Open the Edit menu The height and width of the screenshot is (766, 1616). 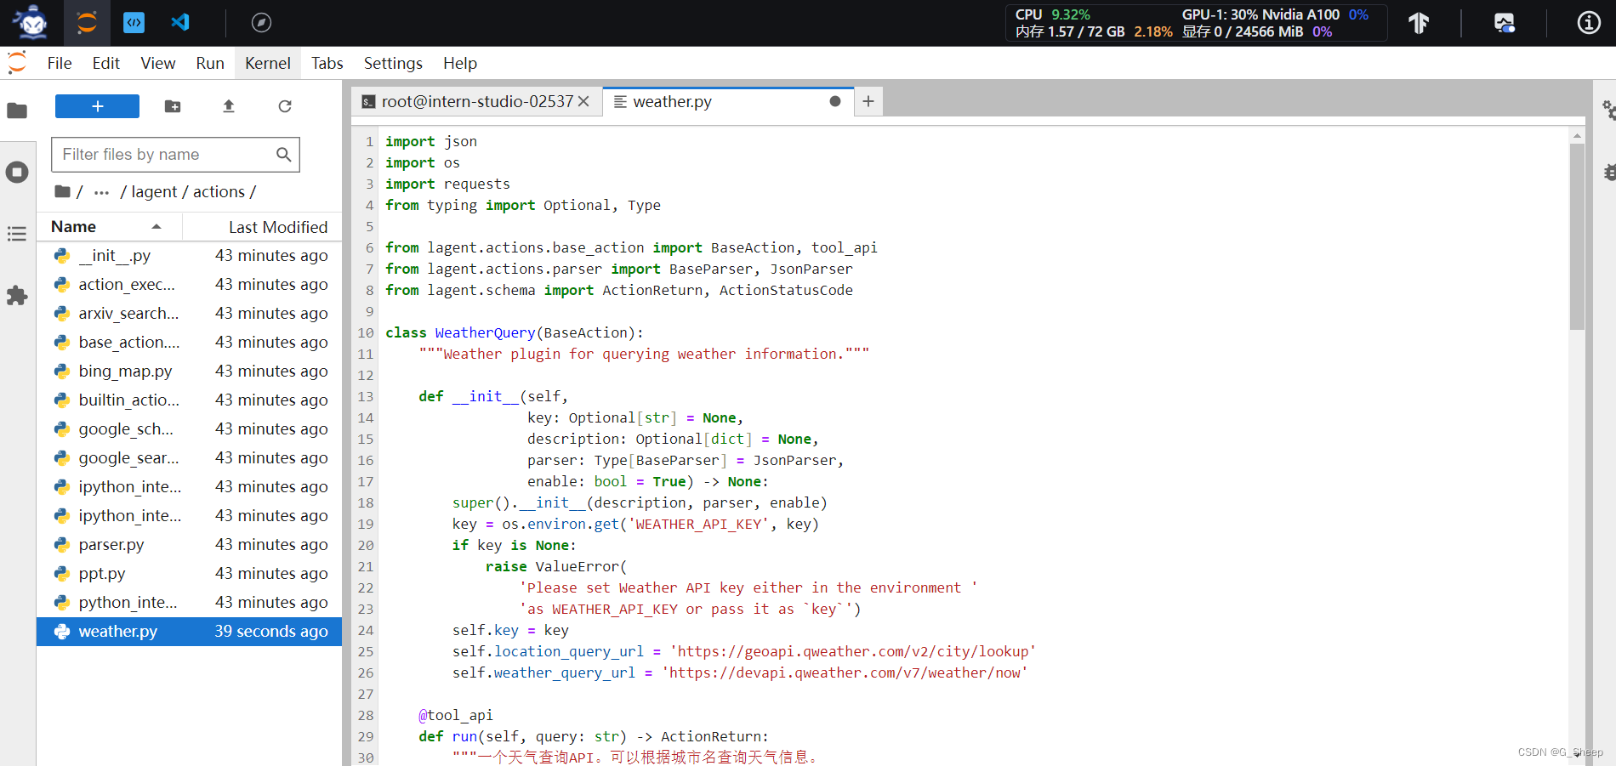pyautogui.click(x=106, y=64)
